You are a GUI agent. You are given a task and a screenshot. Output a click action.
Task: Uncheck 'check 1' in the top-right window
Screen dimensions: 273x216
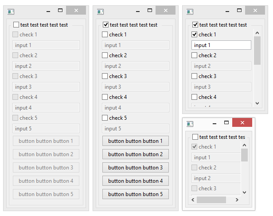[195, 35]
